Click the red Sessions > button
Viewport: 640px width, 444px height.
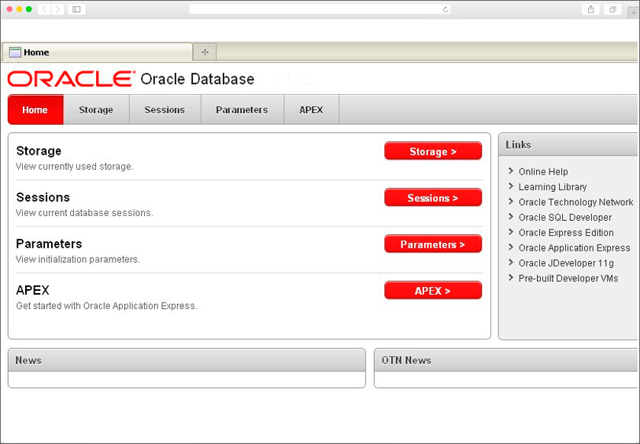click(433, 197)
